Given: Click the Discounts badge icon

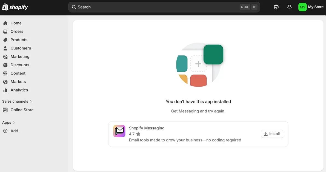Looking at the screenshot, I should pyautogui.click(x=5, y=65).
